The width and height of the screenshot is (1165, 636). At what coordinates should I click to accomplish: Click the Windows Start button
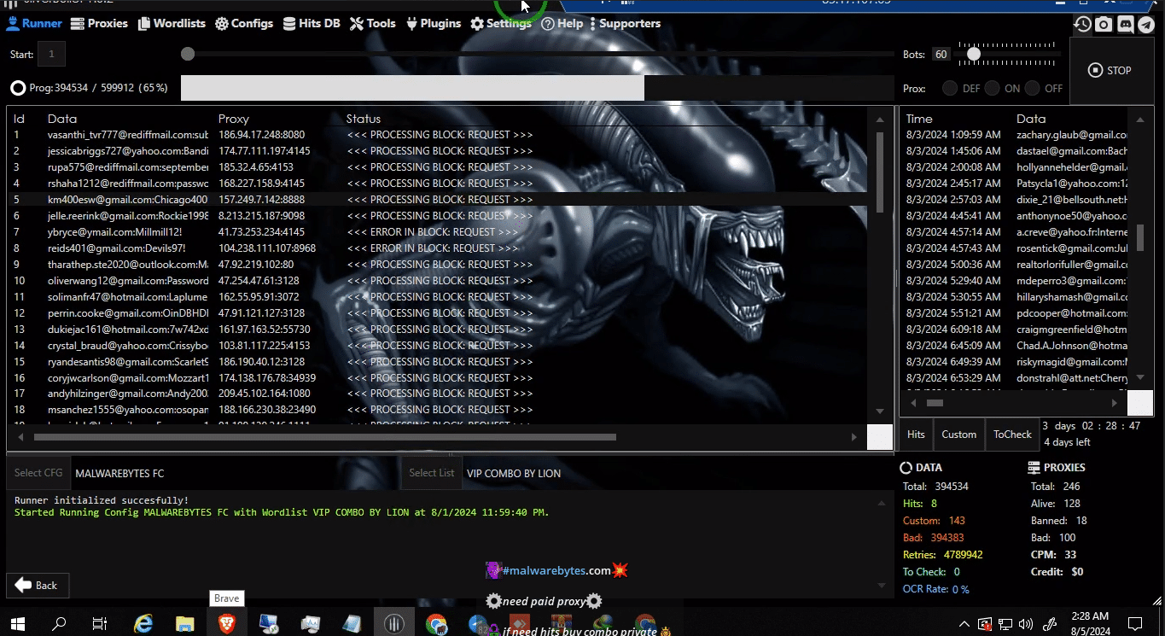click(x=17, y=624)
